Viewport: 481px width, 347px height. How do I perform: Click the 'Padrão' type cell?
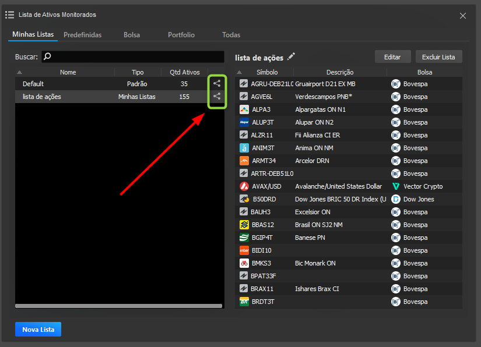[137, 84]
